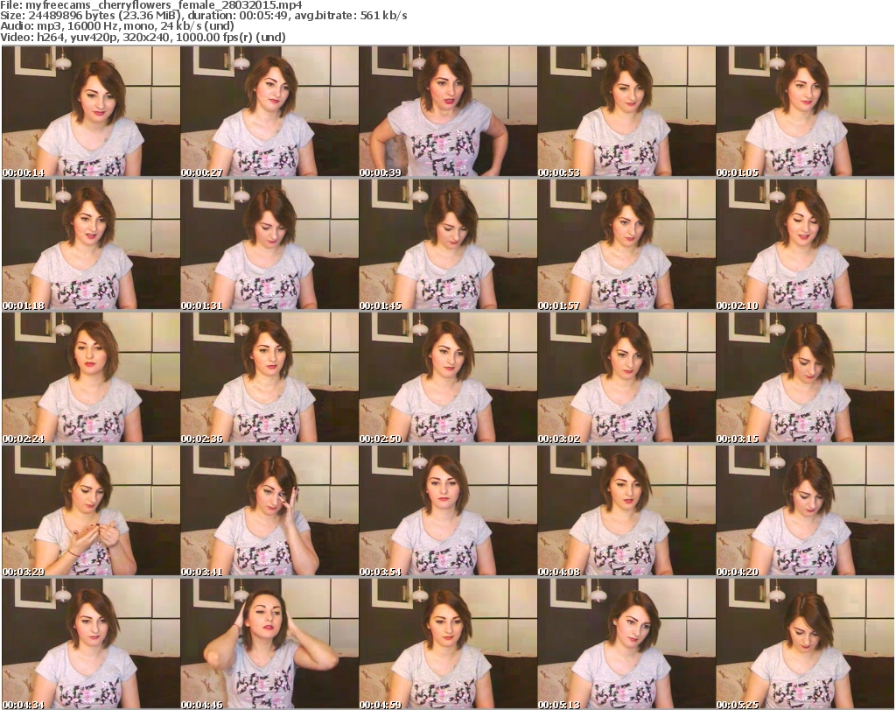Click the 'Audio: mp3, 16000 Hz' line
The width and height of the screenshot is (896, 710).
click(117, 26)
